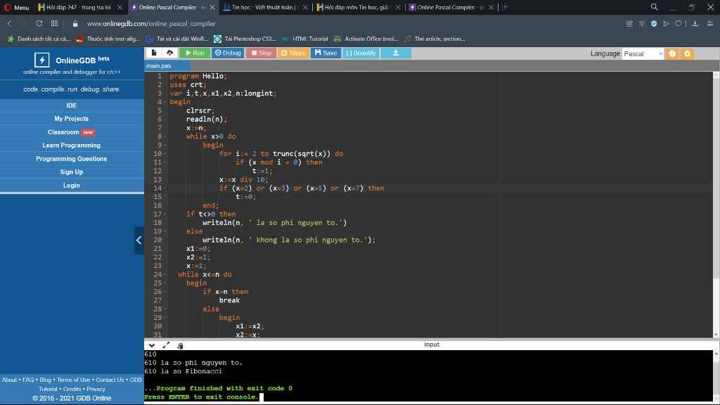
Task: Click the new file icon in toolbar
Action: (x=154, y=53)
